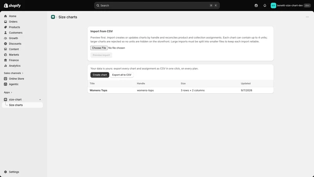Click the Discounts badge icon
This screenshot has height=177, width=314.
[x=5, y=44]
